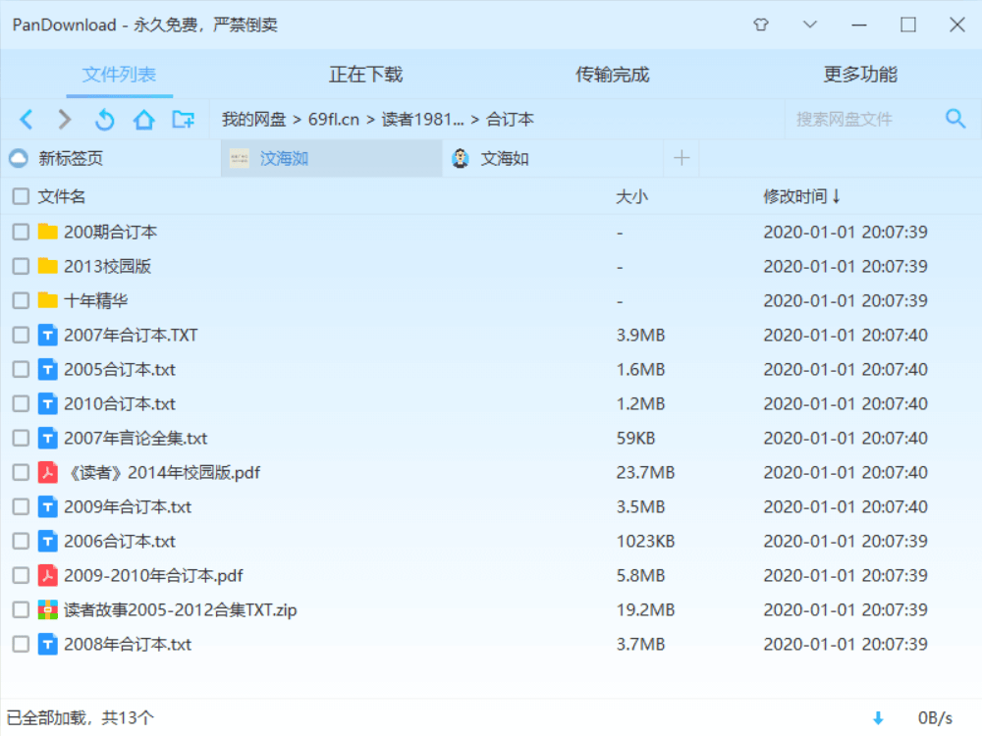Click the 2007年言论全集.txt file icon
This screenshot has width=982, height=736.
click(x=47, y=438)
